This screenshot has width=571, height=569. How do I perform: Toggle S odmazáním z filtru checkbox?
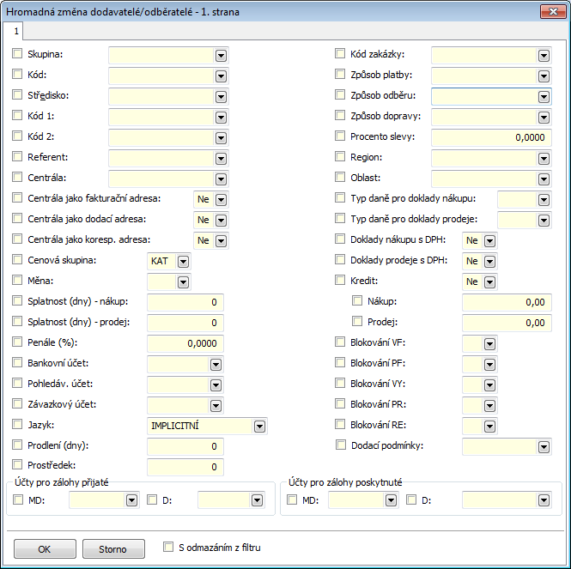point(169,547)
